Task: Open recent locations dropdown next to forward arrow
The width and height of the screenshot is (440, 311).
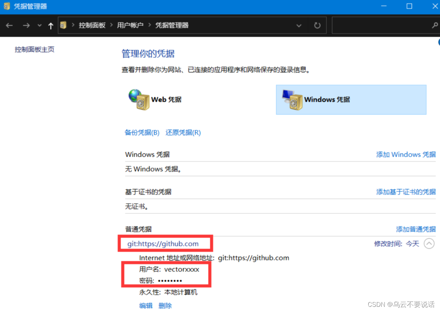Action: (x=39, y=25)
